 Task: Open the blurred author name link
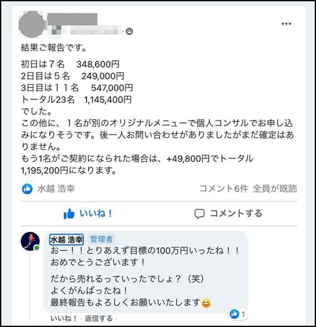pos(72,19)
